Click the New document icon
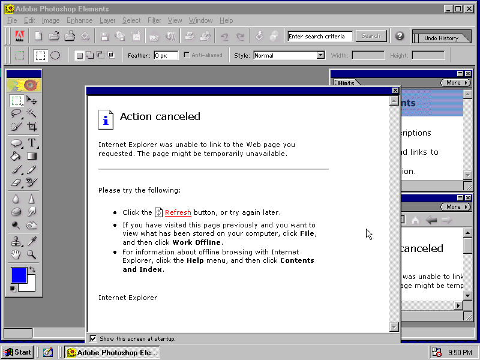 [x=38, y=36]
